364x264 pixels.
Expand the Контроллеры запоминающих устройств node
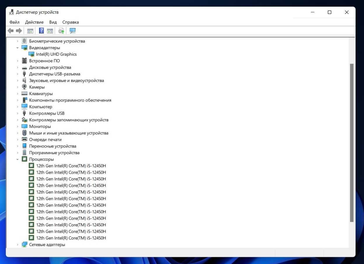[x=18, y=120]
